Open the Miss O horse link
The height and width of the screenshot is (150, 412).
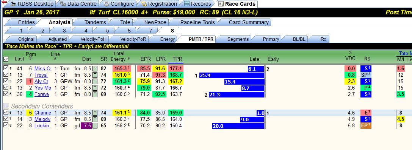click(x=42, y=69)
